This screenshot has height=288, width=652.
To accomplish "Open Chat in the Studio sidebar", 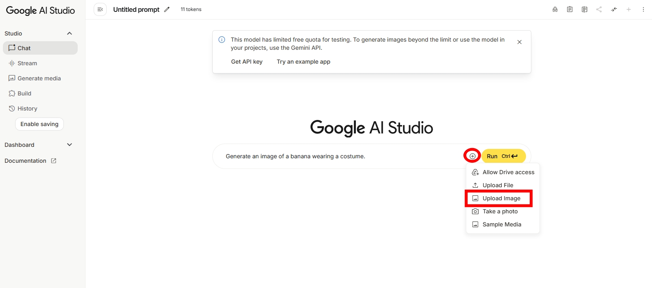I will pos(40,48).
